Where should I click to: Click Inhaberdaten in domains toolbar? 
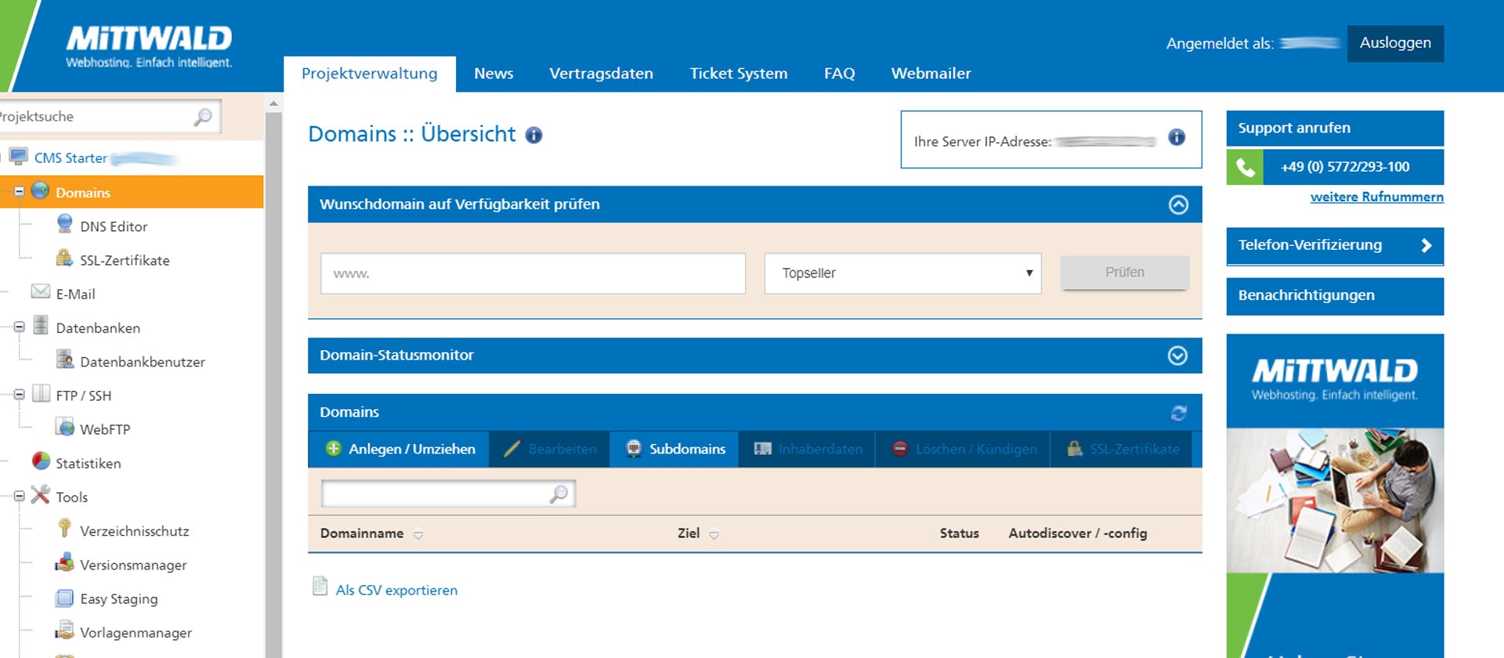coord(807,449)
